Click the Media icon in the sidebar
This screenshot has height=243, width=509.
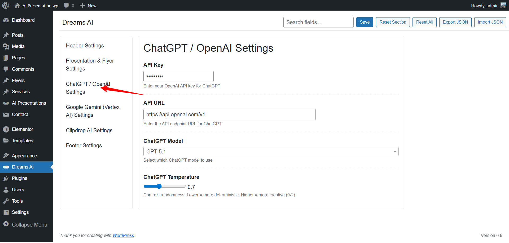coord(6,46)
